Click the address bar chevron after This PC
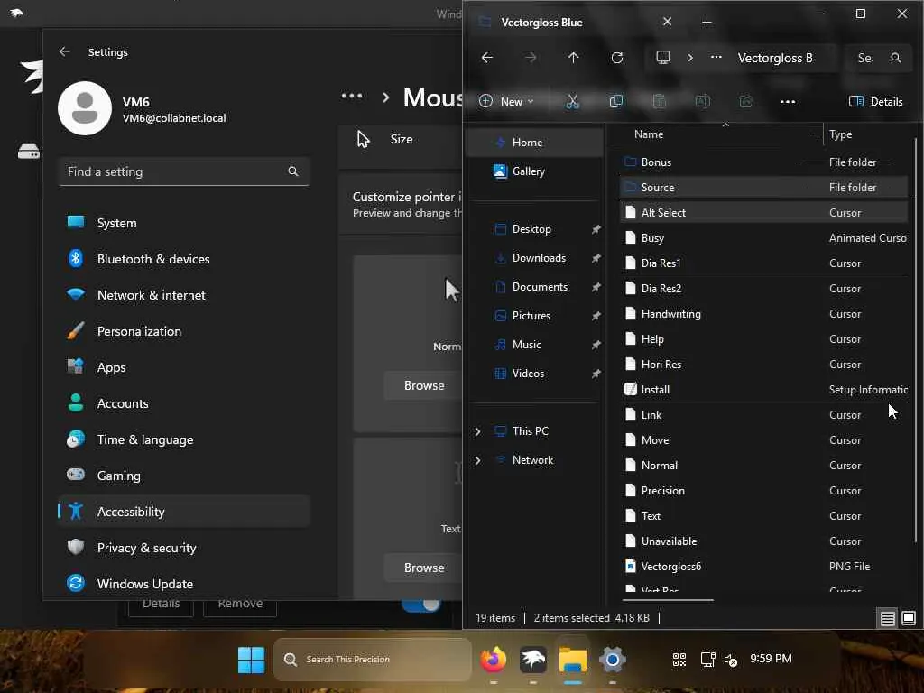The image size is (924, 693). 690,58
